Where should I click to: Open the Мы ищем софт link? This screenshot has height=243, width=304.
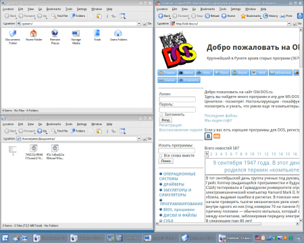tap(218, 120)
